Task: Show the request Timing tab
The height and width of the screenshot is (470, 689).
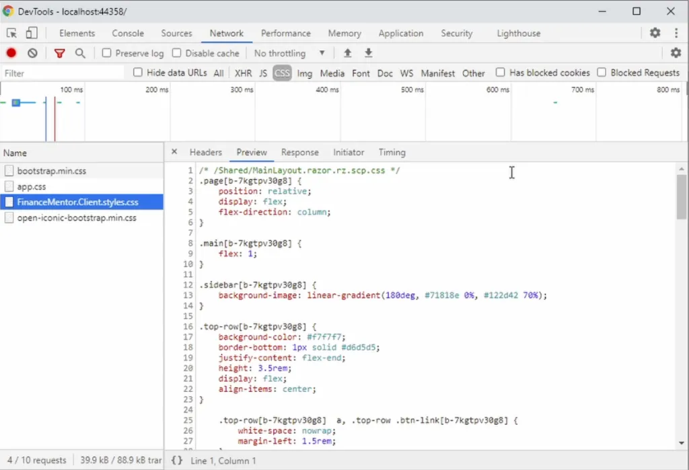Action: point(392,152)
